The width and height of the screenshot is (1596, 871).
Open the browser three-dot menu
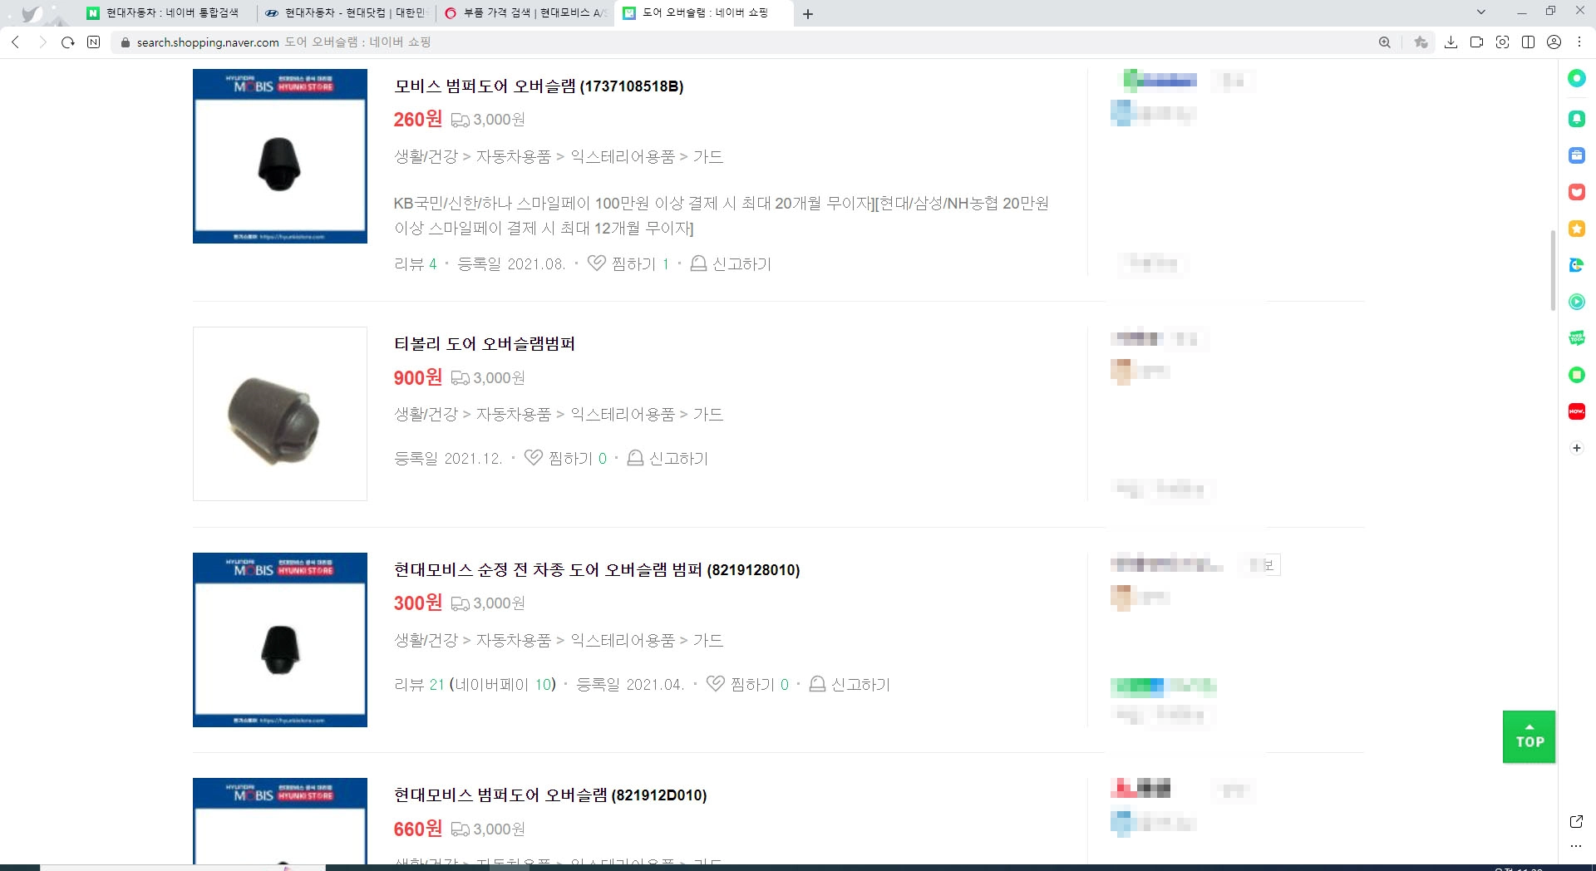click(x=1579, y=42)
